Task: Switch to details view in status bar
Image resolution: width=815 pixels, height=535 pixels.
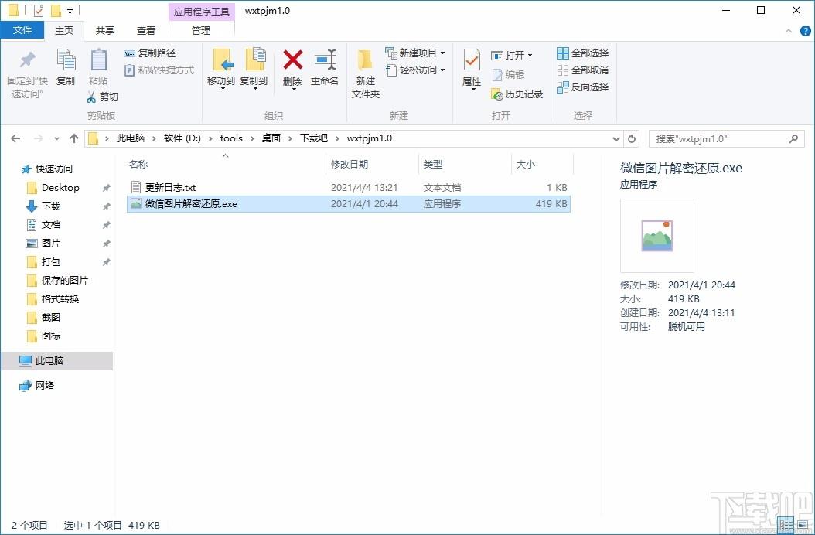Action: pos(786,524)
